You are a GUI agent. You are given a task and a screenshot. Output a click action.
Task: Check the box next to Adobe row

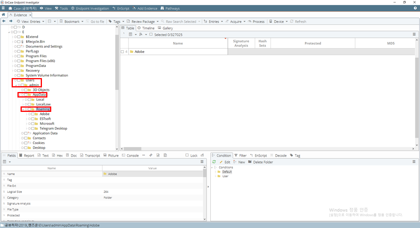pyautogui.click(x=122, y=52)
